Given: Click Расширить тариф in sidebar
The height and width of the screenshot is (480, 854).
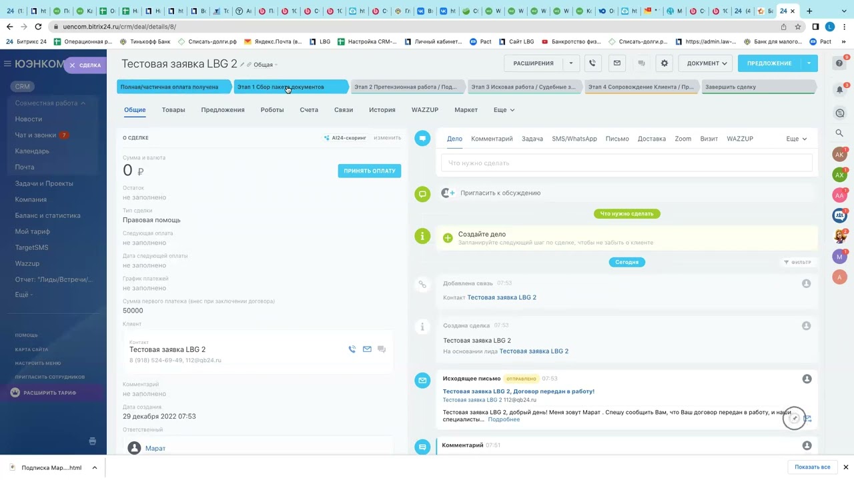Looking at the screenshot, I should (49, 393).
